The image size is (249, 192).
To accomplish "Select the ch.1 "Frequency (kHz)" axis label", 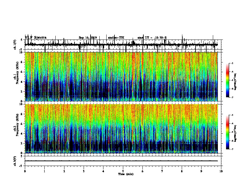I will coord(17,73).
